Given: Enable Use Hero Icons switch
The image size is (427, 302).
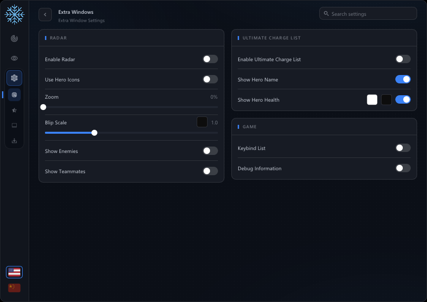Looking at the screenshot, I should point(210,79).
